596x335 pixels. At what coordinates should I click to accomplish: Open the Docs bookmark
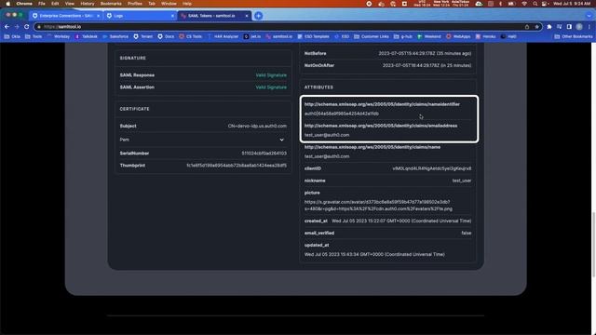click(x=166, y=37)
